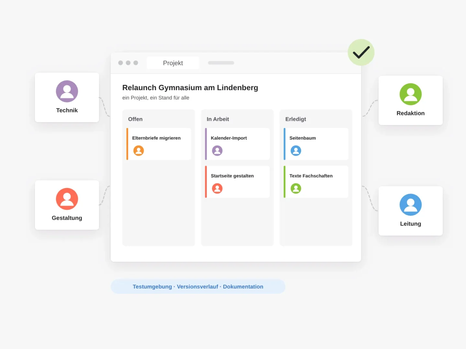The height and width of the screenshot is (349, 466).
Task: Click the orange avatar on Elternbriefe migrieren card
Action: click(x=139, y=151)
